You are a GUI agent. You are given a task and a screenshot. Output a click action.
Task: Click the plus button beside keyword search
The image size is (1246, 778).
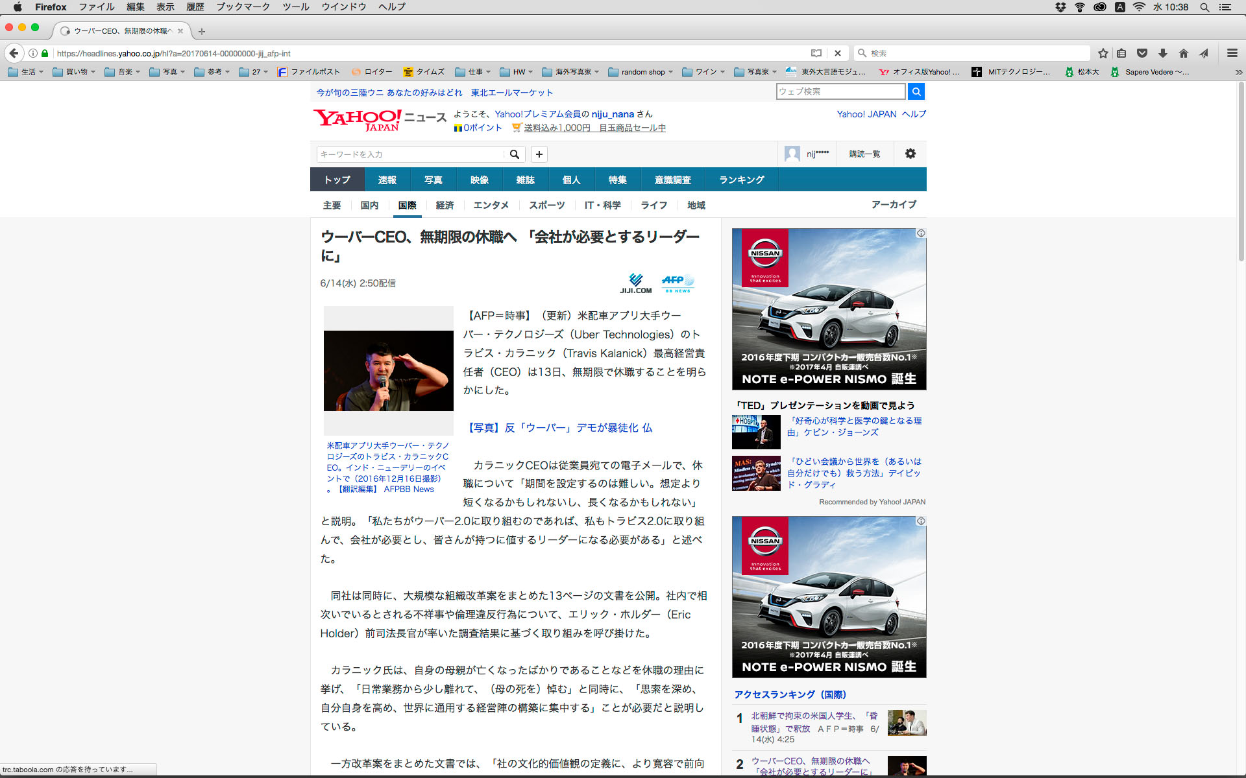click(539, 154)
